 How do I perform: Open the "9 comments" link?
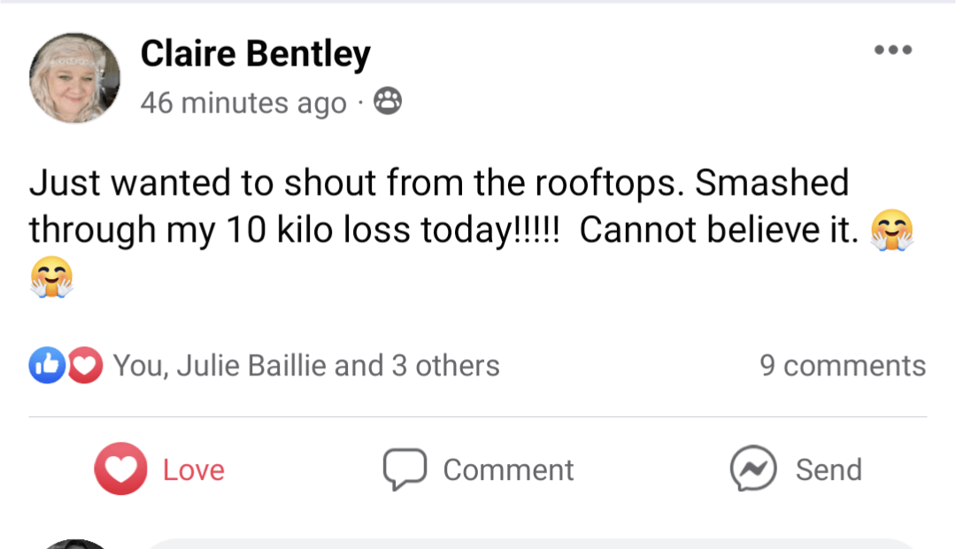pyautogui.click(x=842, y=366)
